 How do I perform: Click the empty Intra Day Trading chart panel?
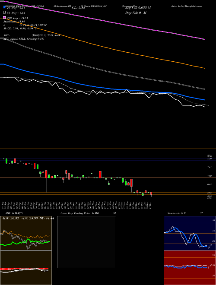(x=86, y=242)
